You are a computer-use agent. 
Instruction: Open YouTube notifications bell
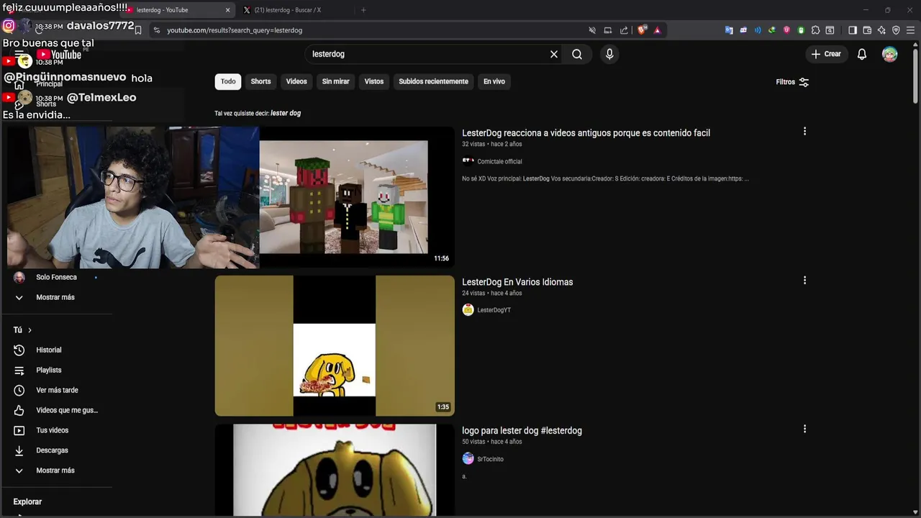pyautogui.click(x=862, y=54)
